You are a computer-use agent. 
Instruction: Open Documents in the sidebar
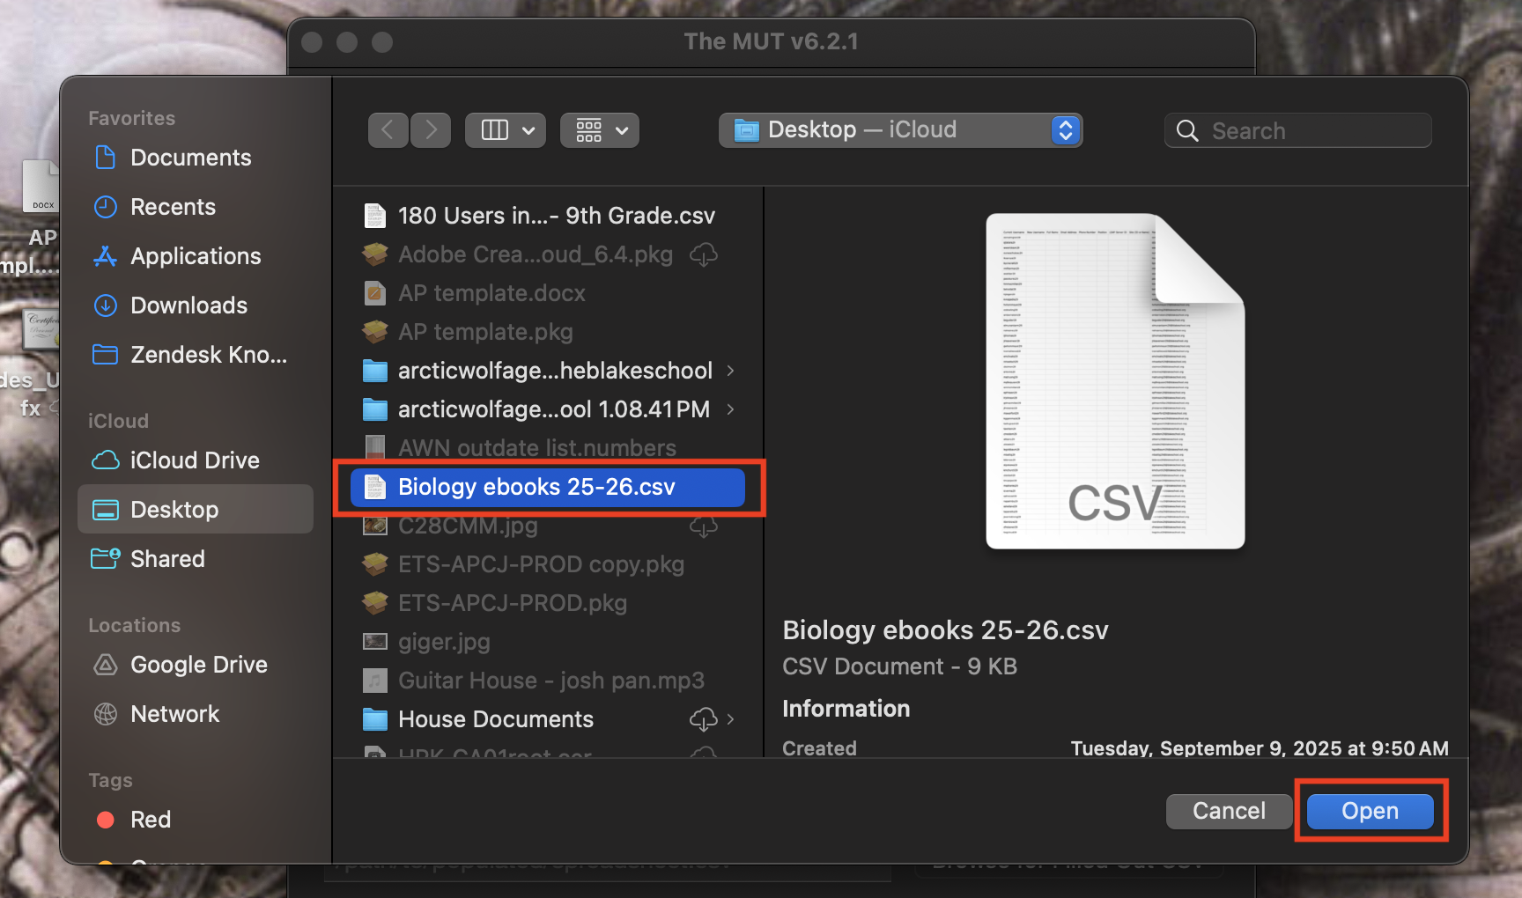196,158
